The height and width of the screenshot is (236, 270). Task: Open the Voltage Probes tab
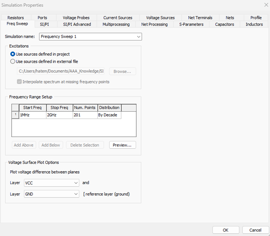pyautogui.click(x=76, y=18)
